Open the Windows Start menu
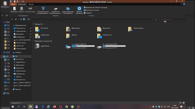 13,107
